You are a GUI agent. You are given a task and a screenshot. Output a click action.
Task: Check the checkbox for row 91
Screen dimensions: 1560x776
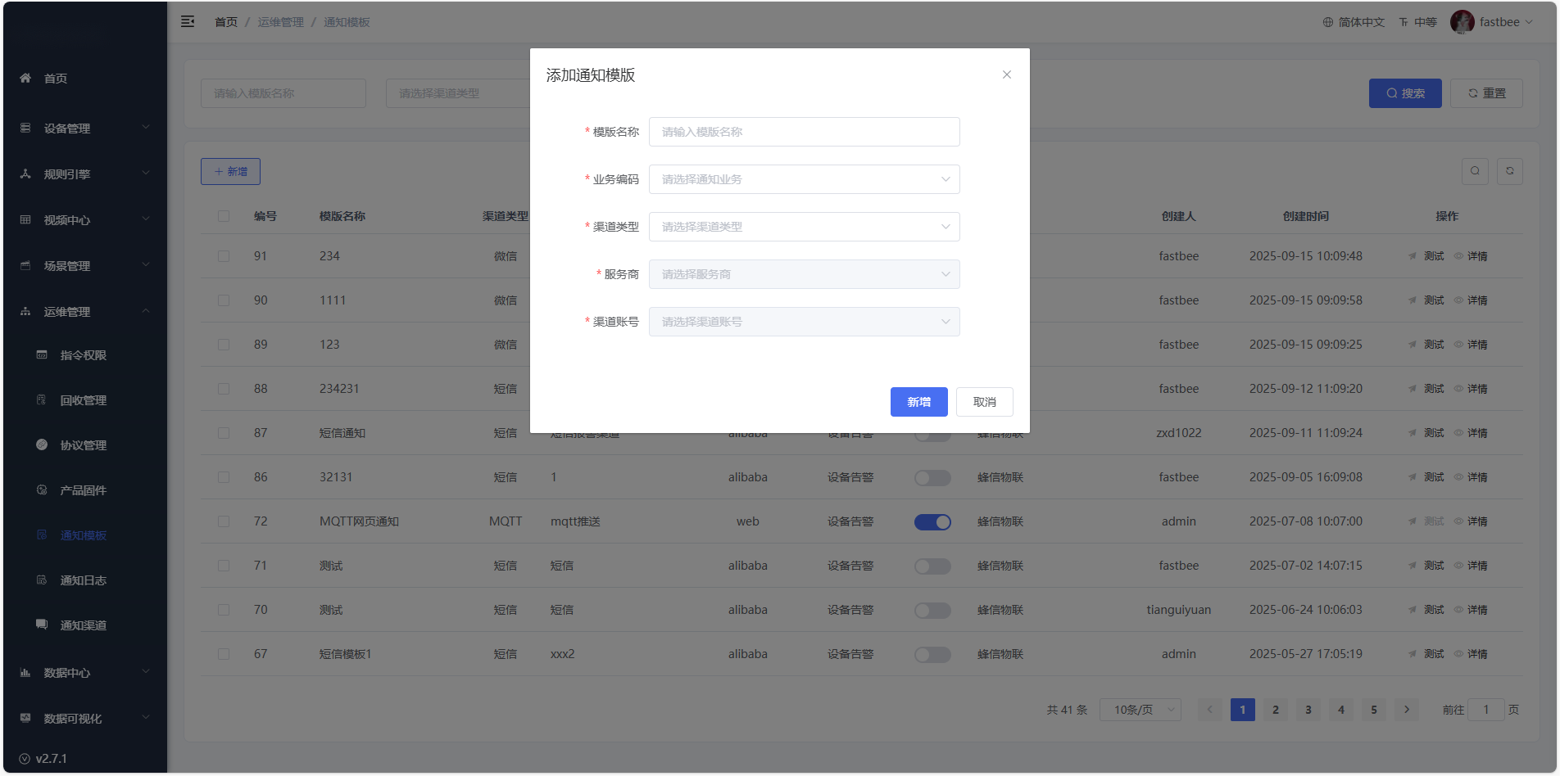(224, 256)
